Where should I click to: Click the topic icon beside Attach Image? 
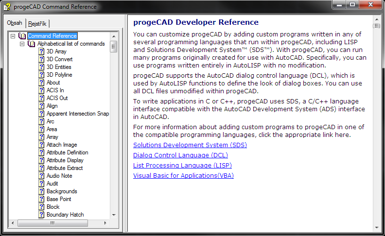[x=41, y=145]
